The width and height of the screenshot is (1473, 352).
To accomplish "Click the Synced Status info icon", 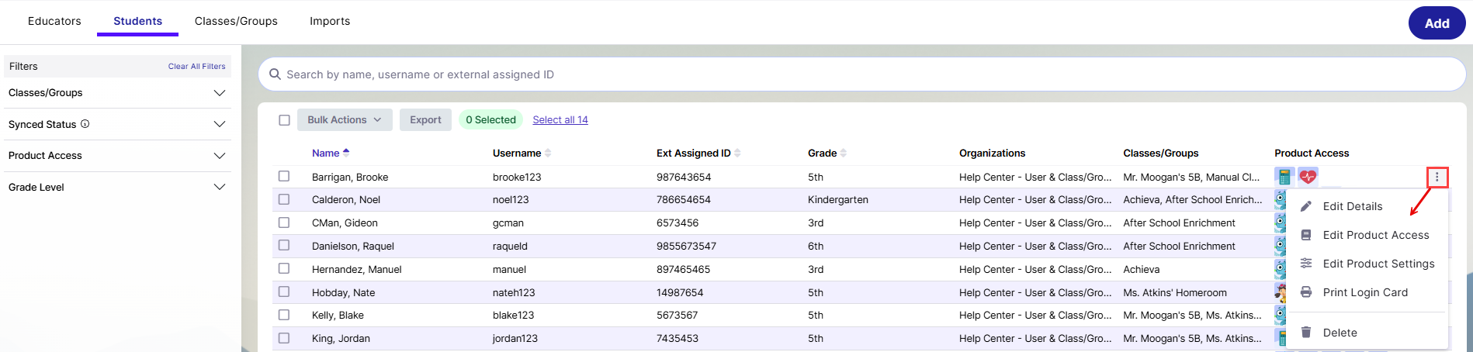I will coord(85,124).
